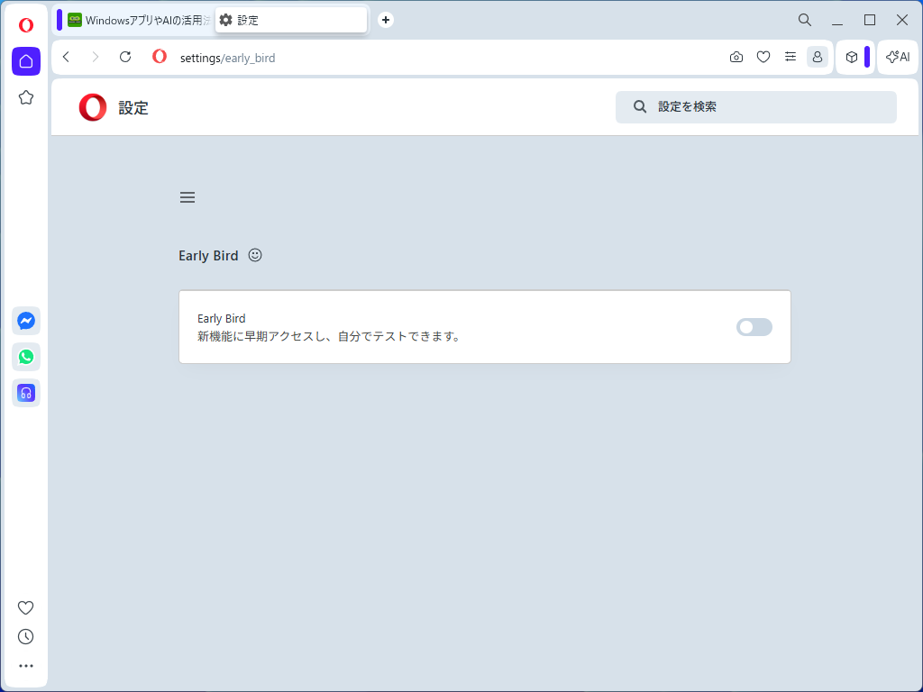The height and width of the screenshot is (692, 923).
Task: Open WhatsApp from the sidebar
Action: pyautogui.click(x=25, y=356)
